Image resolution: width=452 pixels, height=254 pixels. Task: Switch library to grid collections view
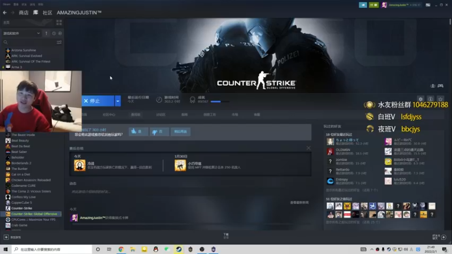(59, 23)
